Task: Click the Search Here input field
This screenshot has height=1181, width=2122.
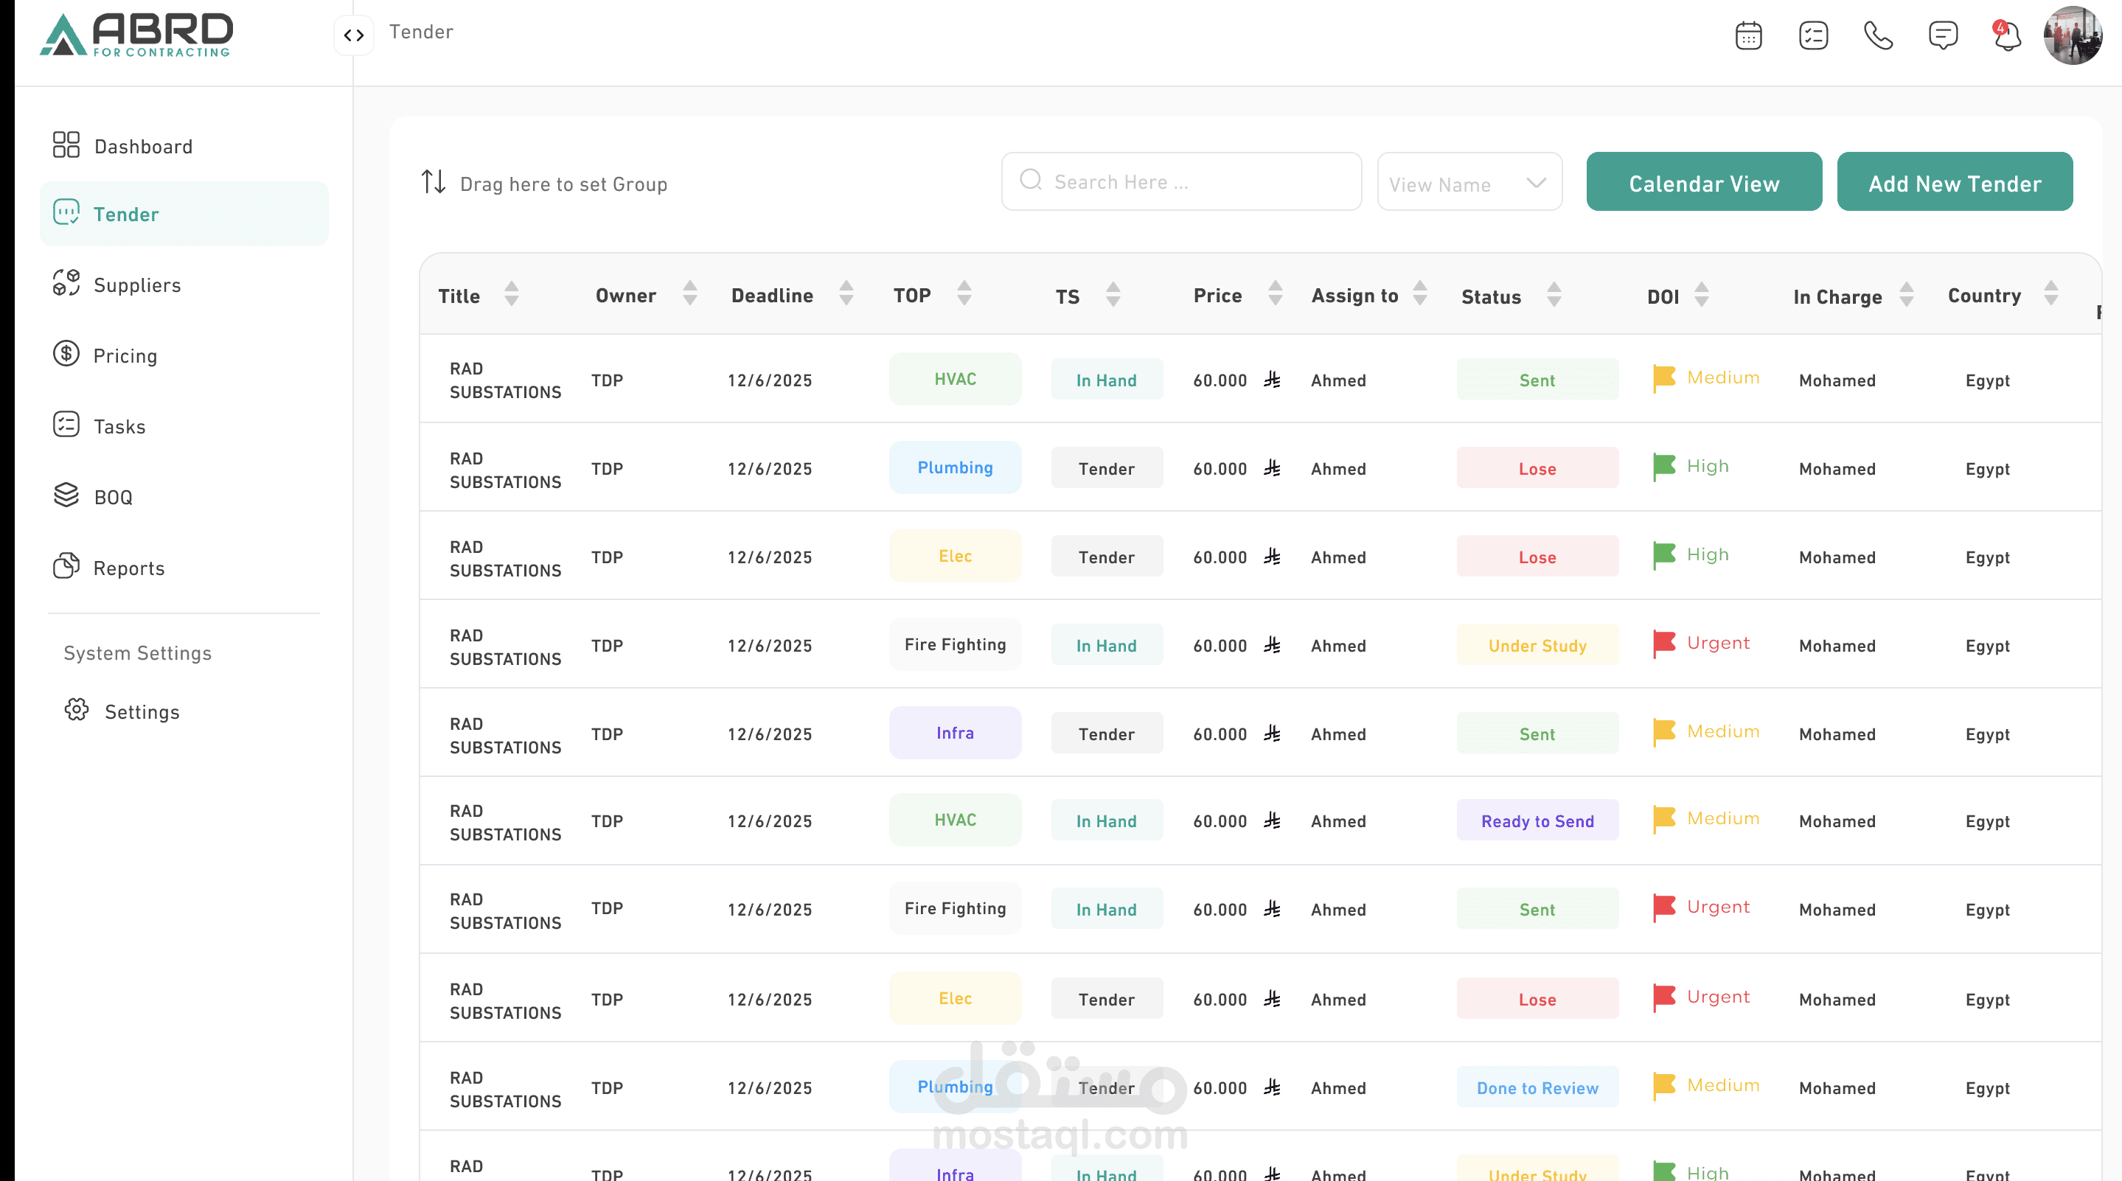Action: pyautogui.click(x=1181, y=182)
